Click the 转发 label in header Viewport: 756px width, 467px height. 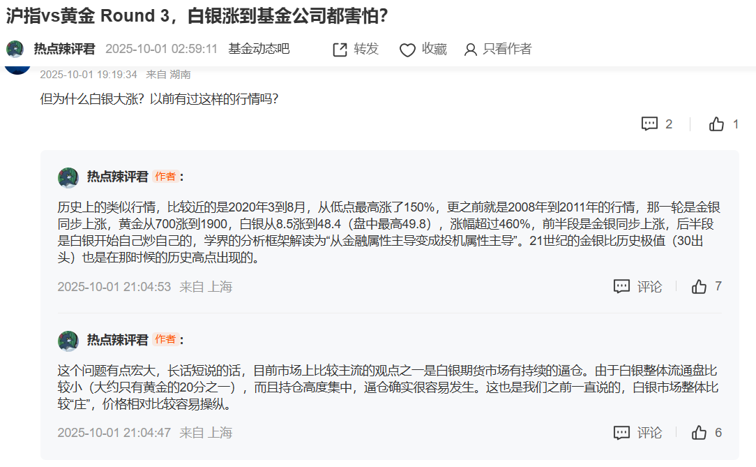click(x=366, y=49)
